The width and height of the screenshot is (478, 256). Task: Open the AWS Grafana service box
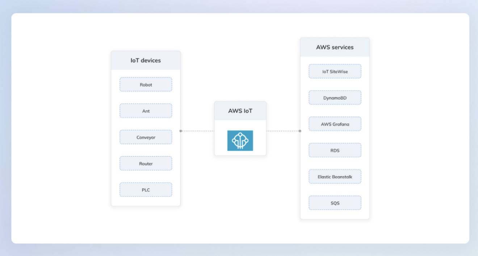click(335, 124)
